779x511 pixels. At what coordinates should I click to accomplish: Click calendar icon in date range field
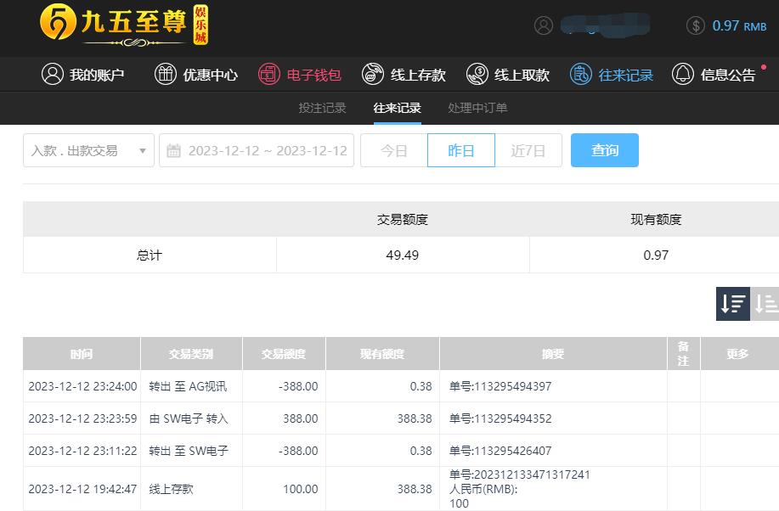[174, 151]
